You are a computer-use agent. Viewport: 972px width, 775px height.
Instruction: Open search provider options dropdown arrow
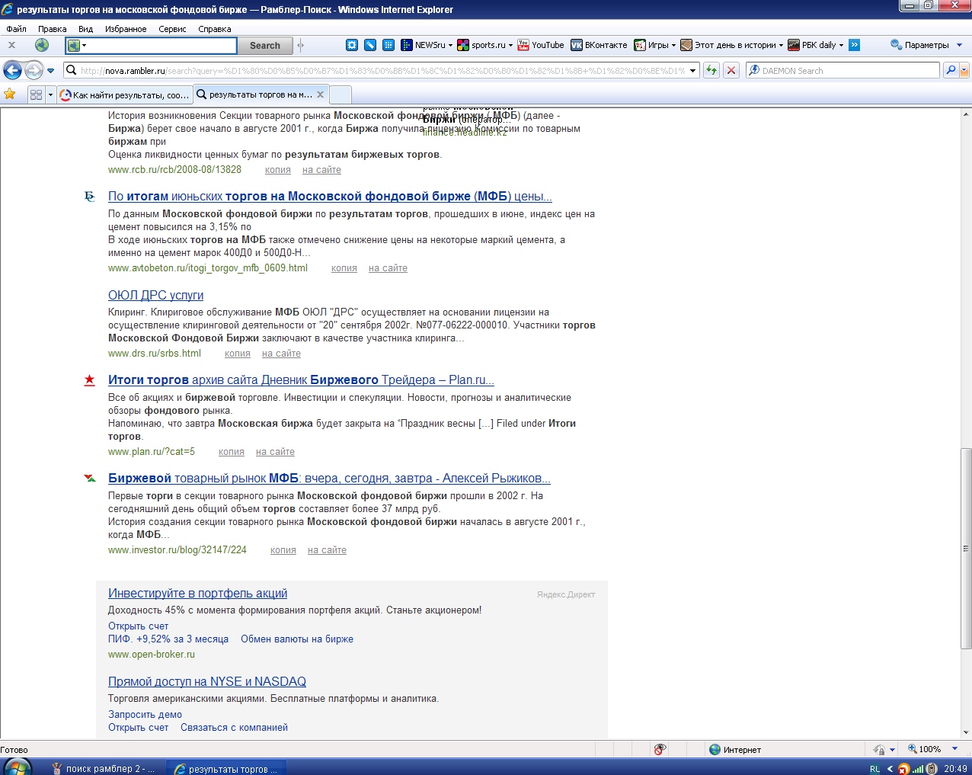964,71
